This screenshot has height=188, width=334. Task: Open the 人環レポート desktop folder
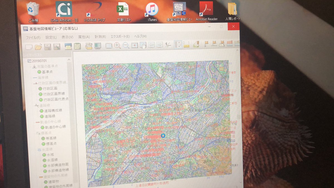(x=233, y=12)
